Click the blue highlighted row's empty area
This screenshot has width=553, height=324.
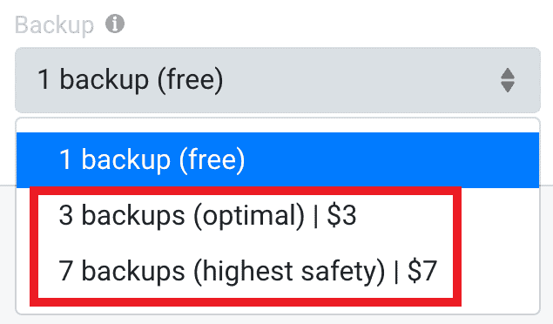pos(392,160)
